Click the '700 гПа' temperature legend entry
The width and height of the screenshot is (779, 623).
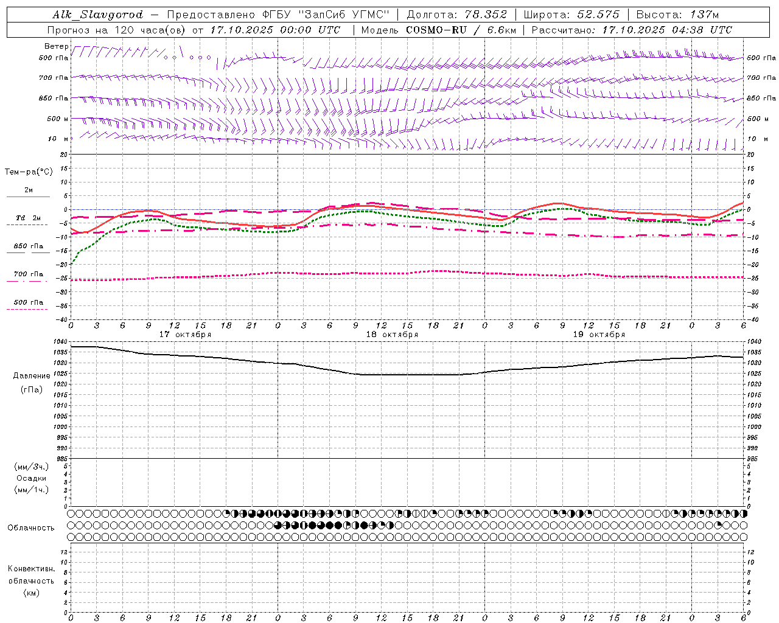pyautogui.click(x=29, y=274)
